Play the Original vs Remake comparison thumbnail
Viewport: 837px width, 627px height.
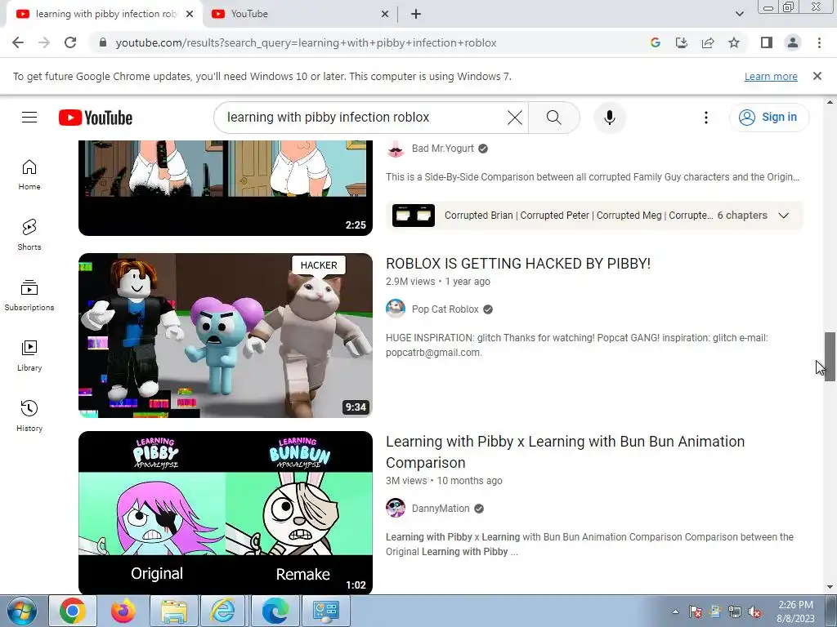[x=226, y=513]
